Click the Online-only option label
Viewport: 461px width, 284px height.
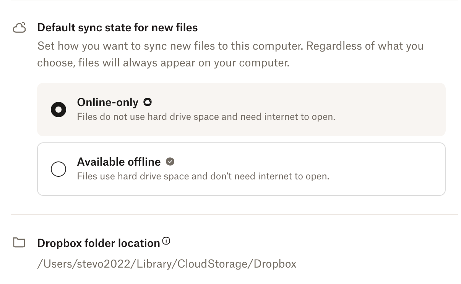[107, 102]
